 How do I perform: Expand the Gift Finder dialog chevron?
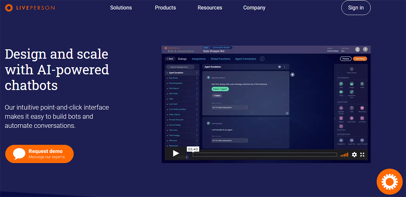[x=167, y=94]
